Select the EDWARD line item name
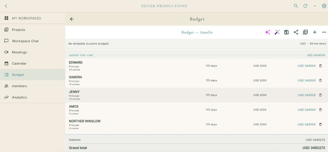The height and width of the screenshot is (152, 328). pos(76,62)
